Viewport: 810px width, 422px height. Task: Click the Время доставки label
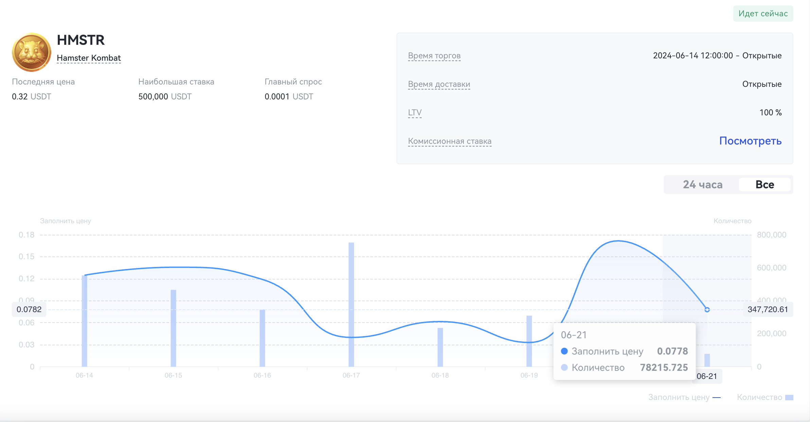pyautogui.click(x=439, y=84)
